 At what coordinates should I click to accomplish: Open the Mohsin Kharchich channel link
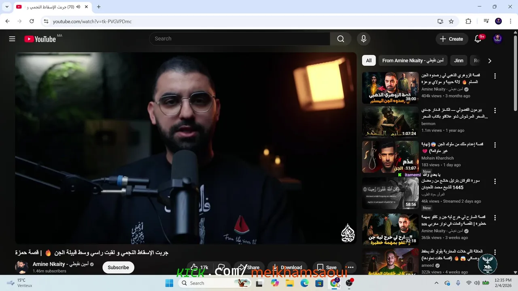coord(437,158)
